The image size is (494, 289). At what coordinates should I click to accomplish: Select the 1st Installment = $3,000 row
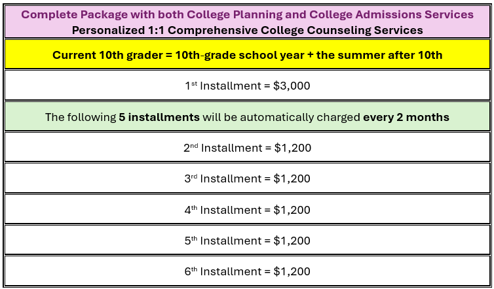pyautogui.click(x=247, y=85)
